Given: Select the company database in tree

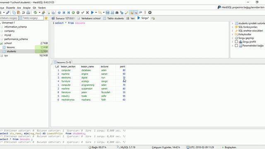Looking at the screenshot, I should [x=10, y=31].
